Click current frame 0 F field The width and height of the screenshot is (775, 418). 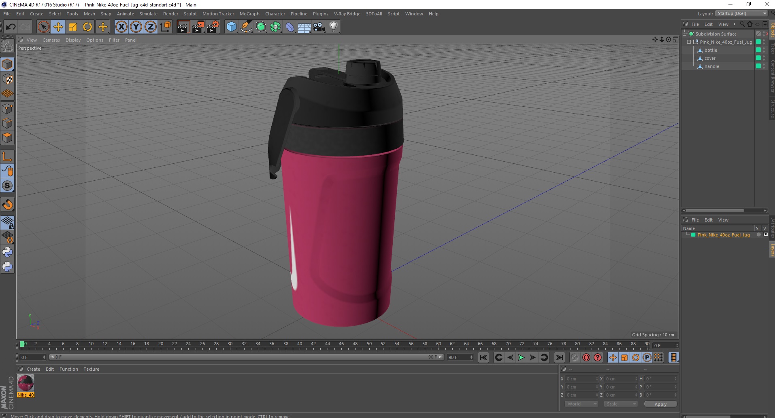pyautogui.click(x=33, y=357)
